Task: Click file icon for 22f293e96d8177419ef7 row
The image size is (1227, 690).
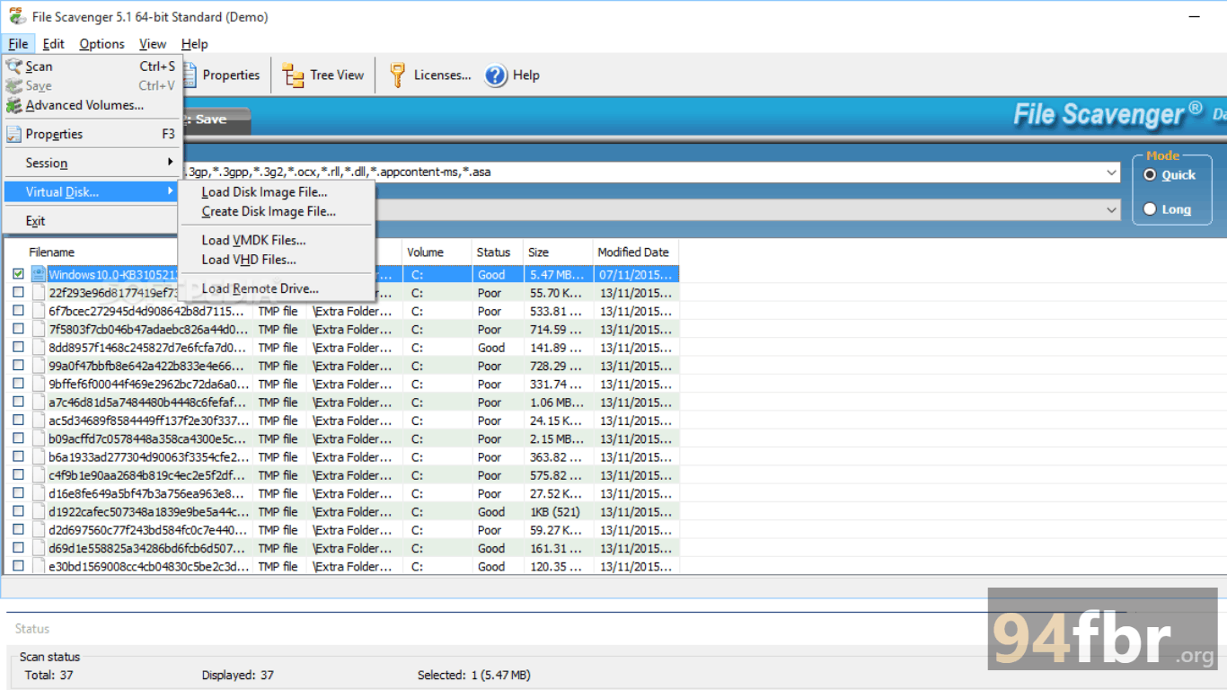Action: [x=39, y=293]
